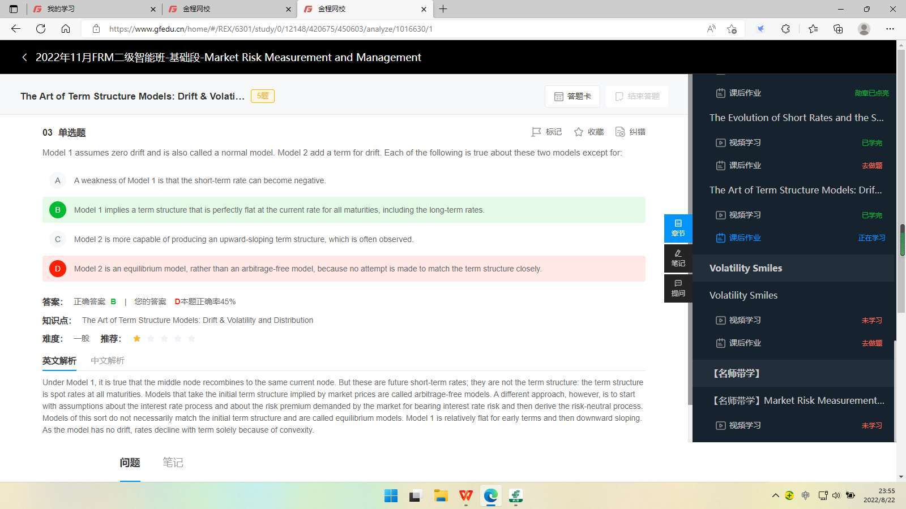This screenshot has height=509, width=906.
Task: Click the browser refresh icon
Action: tap(41, 29)
